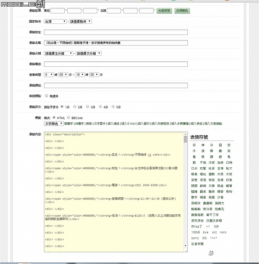Select the BBCode mode radio button
259x264 pixels.
coord(68,118)
